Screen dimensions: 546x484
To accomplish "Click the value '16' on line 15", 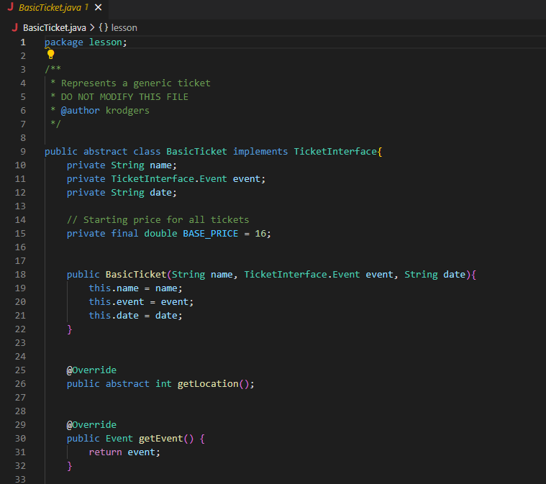I will pos(260,234).
